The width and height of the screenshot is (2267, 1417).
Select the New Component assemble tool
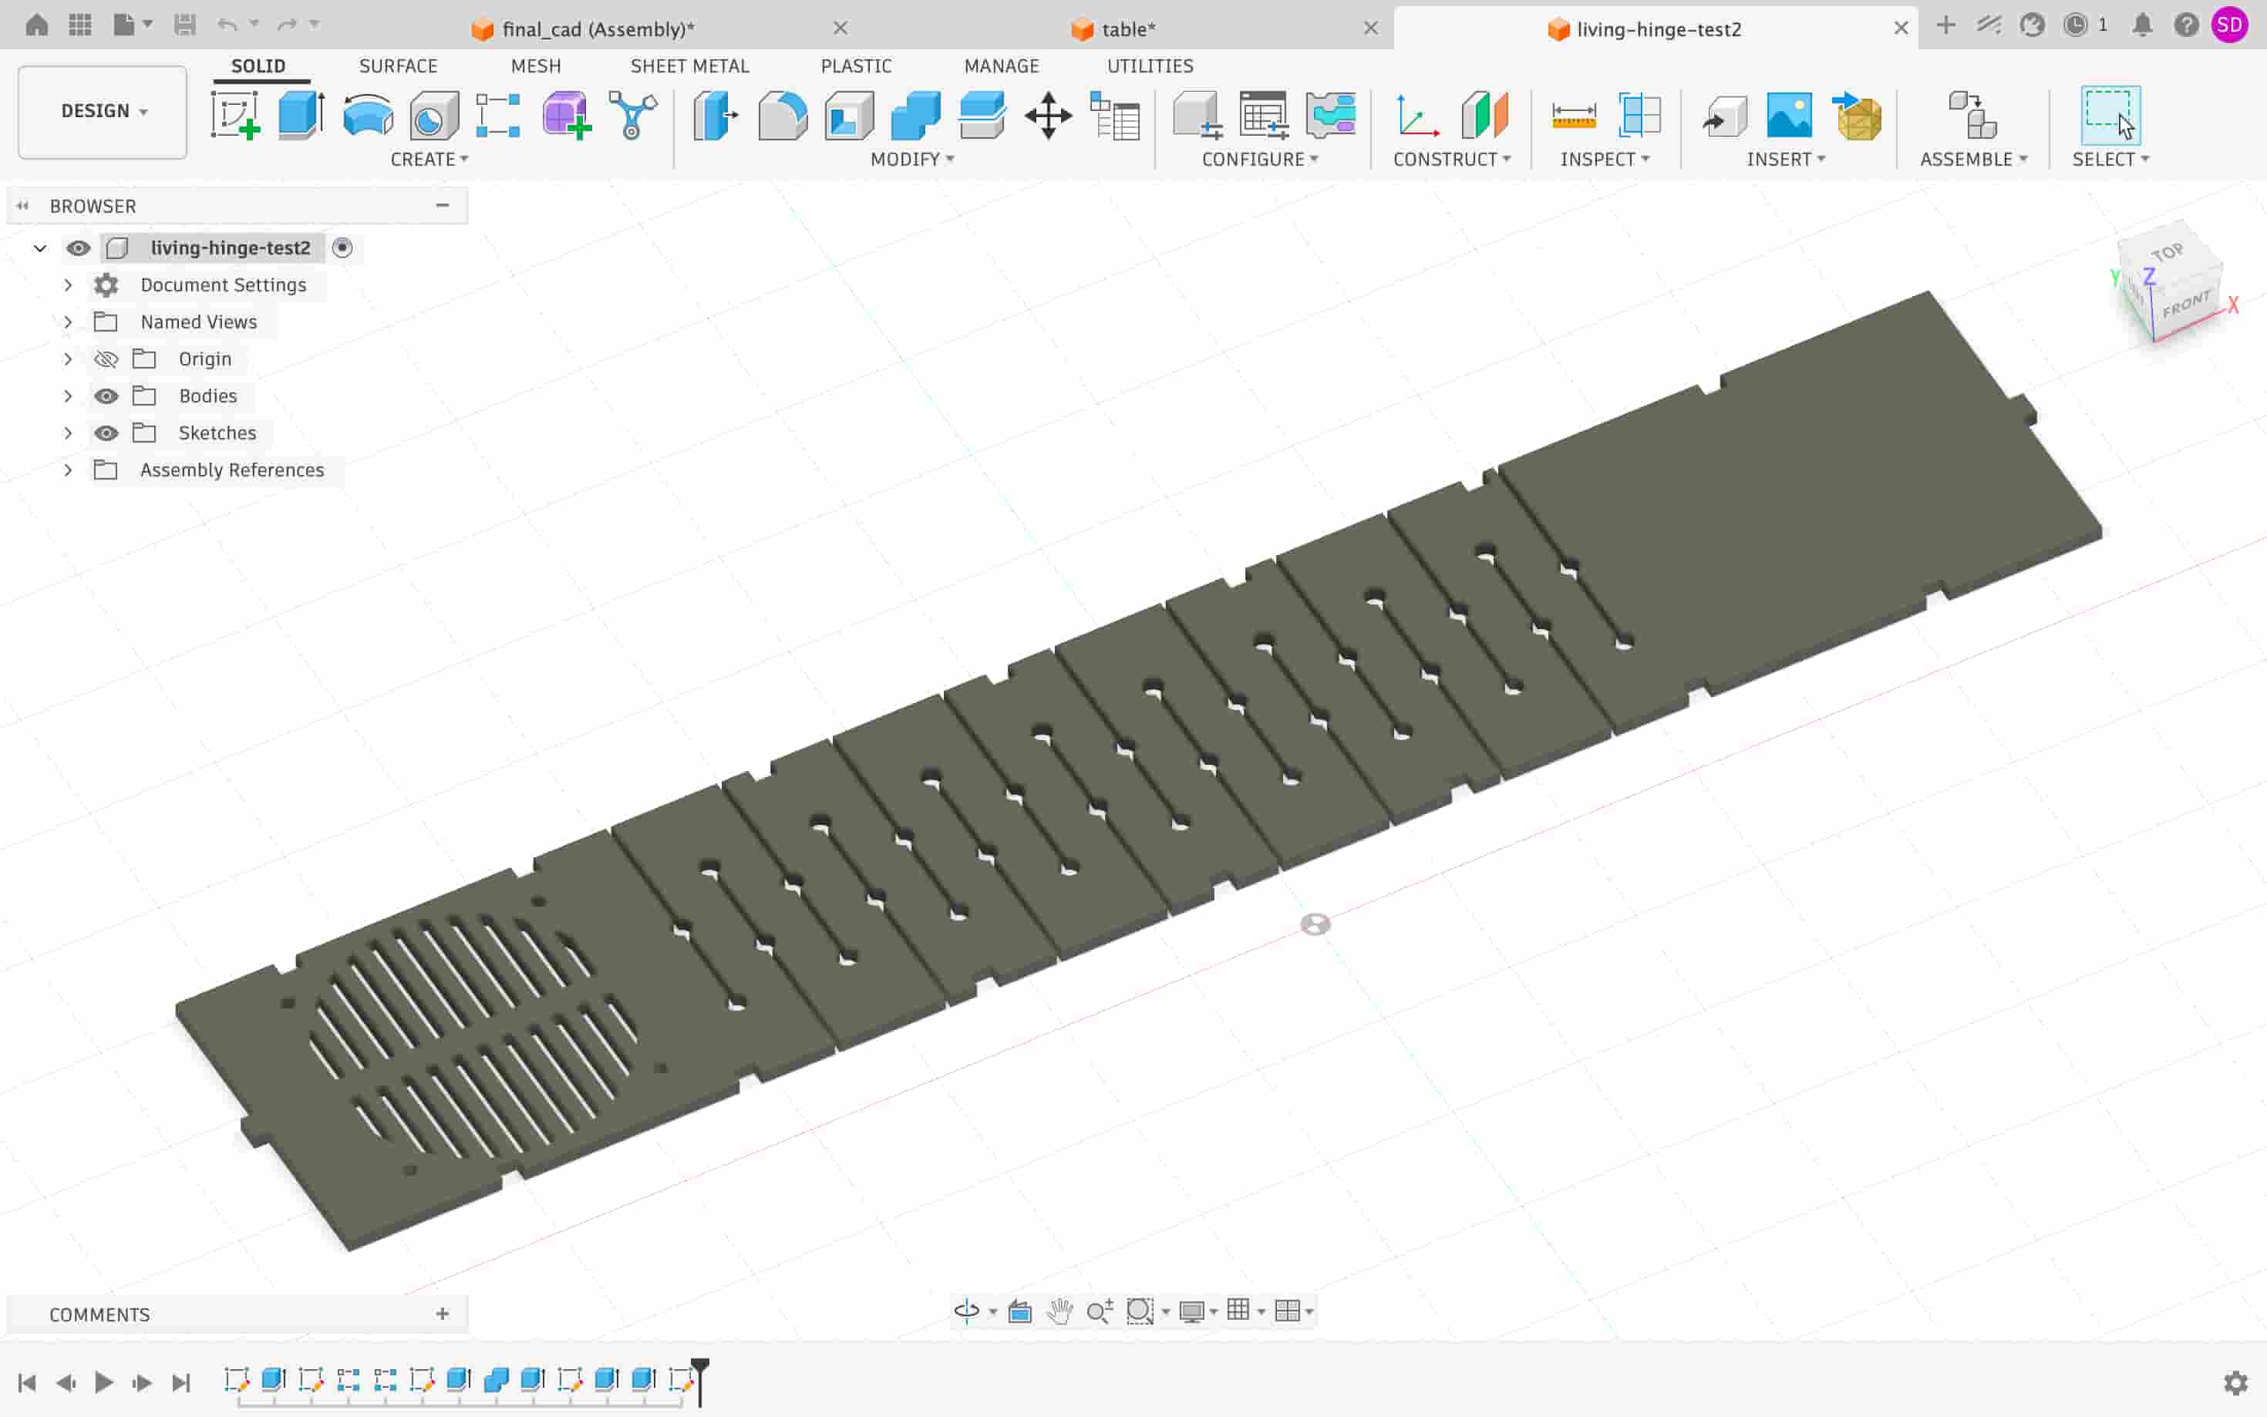pos(1972,116)
